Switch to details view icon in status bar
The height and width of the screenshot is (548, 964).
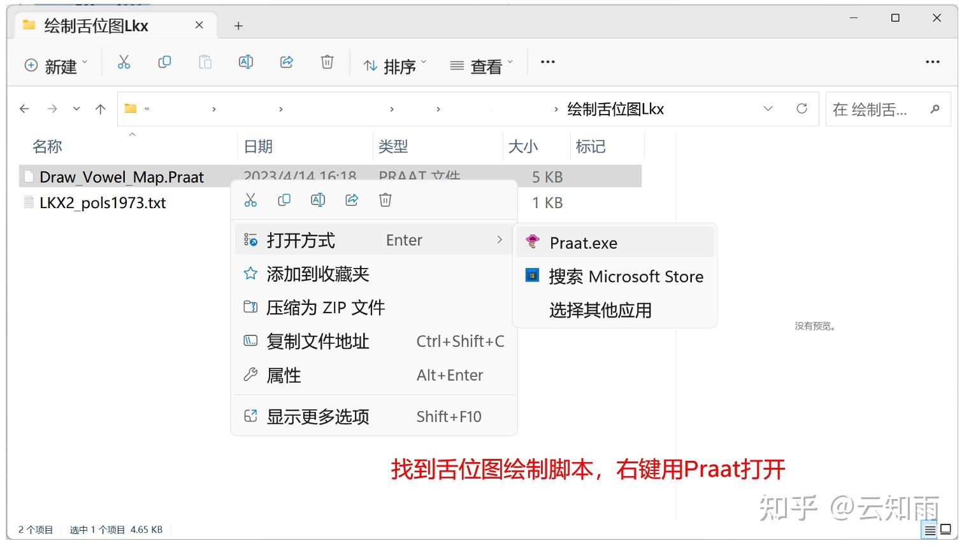tap(930, 530)
